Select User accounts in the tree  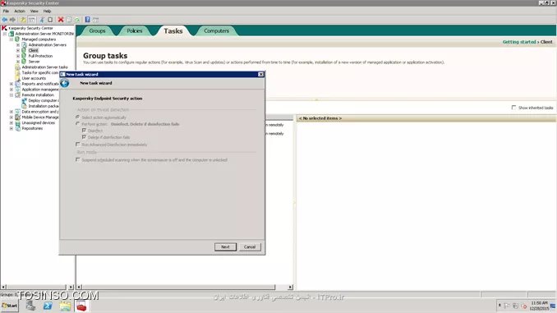[x=34, y=78]
